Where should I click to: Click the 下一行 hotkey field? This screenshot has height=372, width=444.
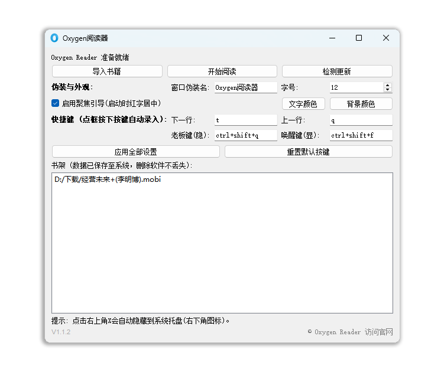click(x=245, y=120)
